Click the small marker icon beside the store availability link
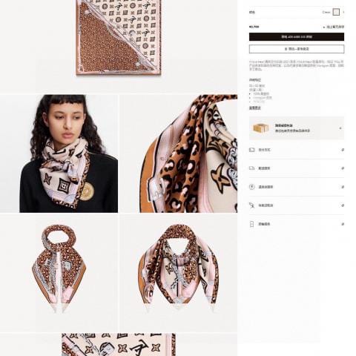This screenshot has width=356, height=356. pos(324,27)
